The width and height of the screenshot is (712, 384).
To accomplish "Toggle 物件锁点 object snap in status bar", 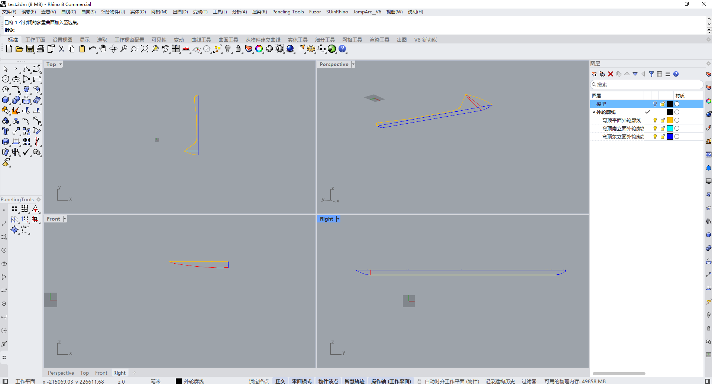I will [328, 381].
